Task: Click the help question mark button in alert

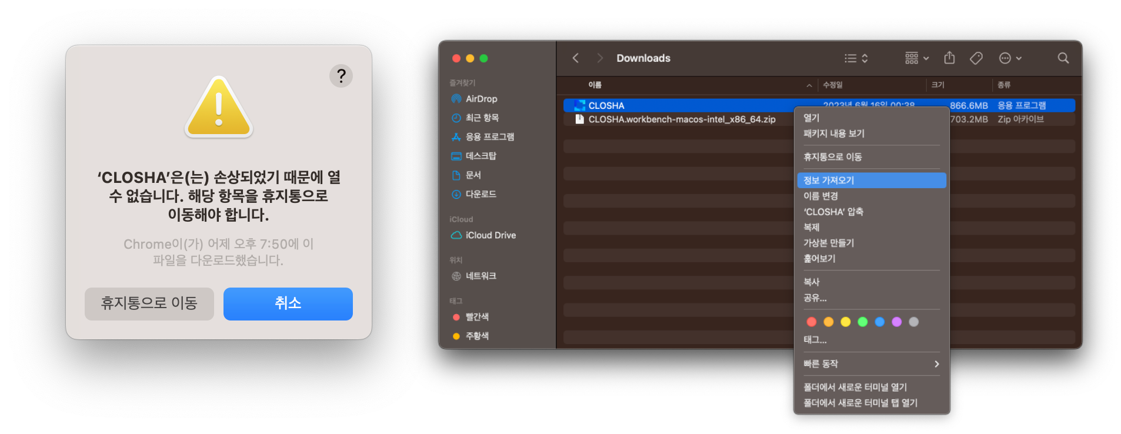Action: coord(341,76)
